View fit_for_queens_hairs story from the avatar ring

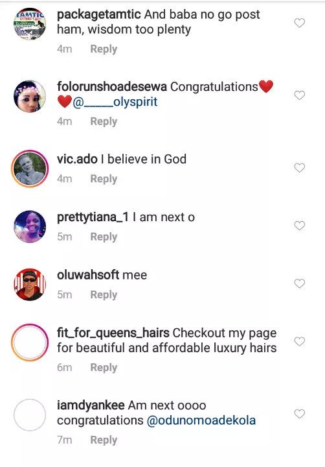[30, 342]
